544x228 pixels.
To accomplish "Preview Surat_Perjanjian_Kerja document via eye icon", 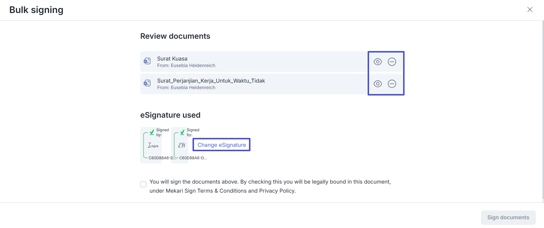I will [377, 84].
